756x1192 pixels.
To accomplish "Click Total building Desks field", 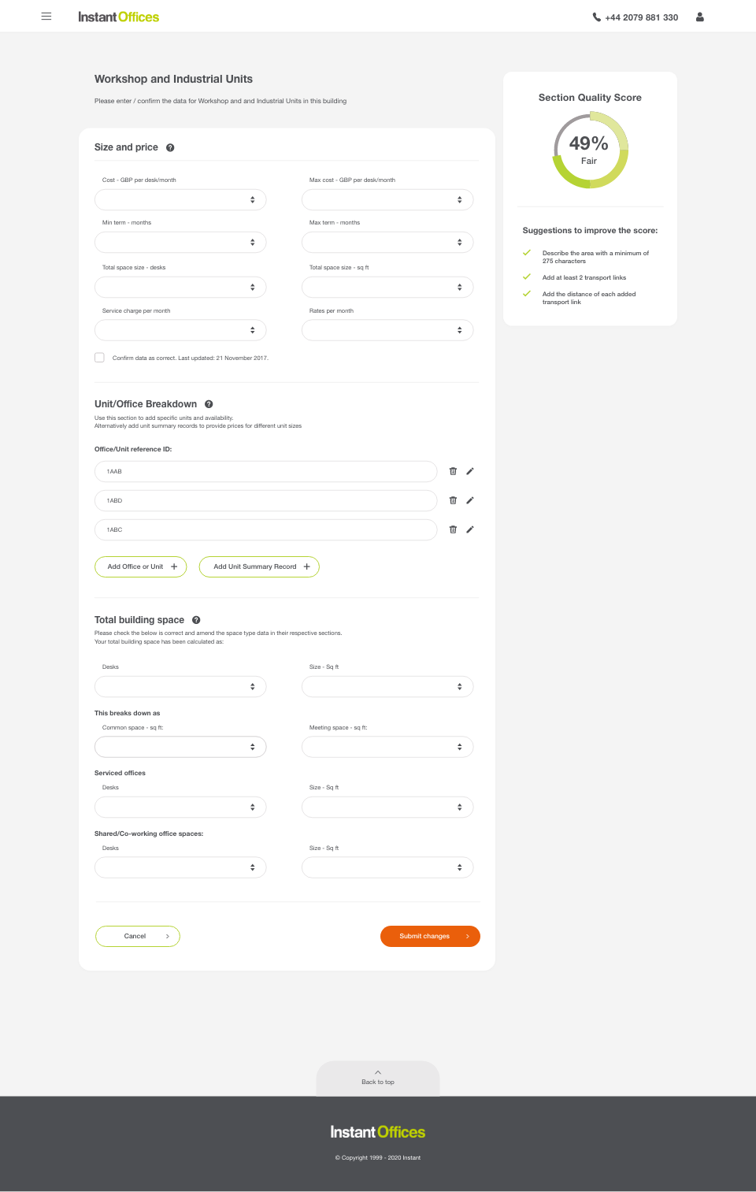I will [180, 686].
